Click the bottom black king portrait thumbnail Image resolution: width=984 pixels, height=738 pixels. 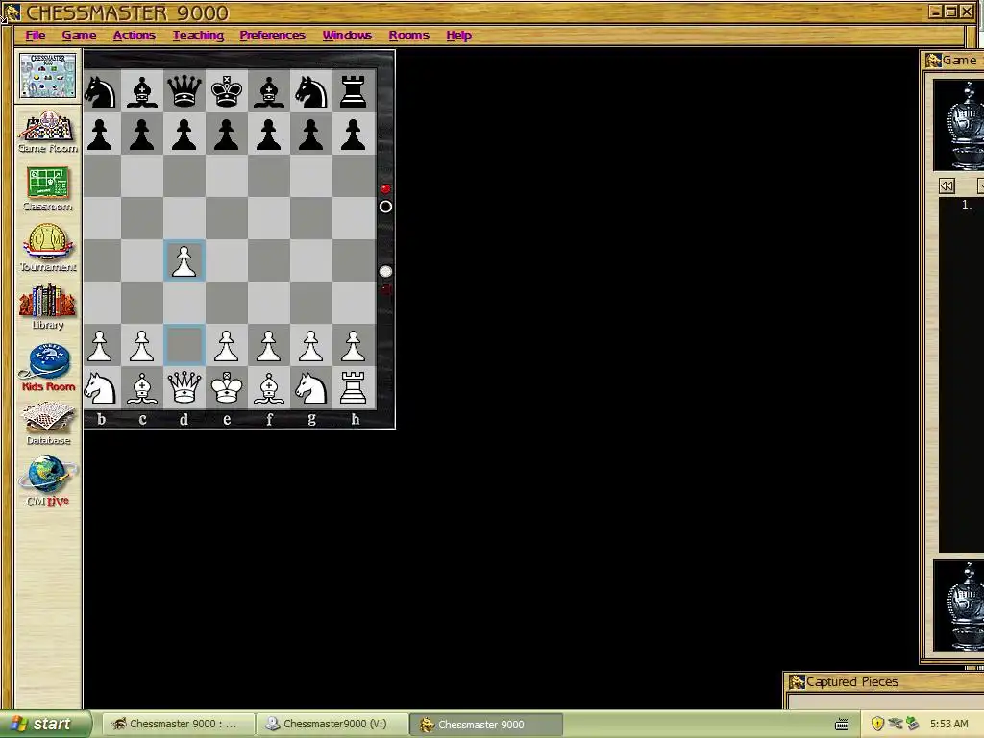958,605
